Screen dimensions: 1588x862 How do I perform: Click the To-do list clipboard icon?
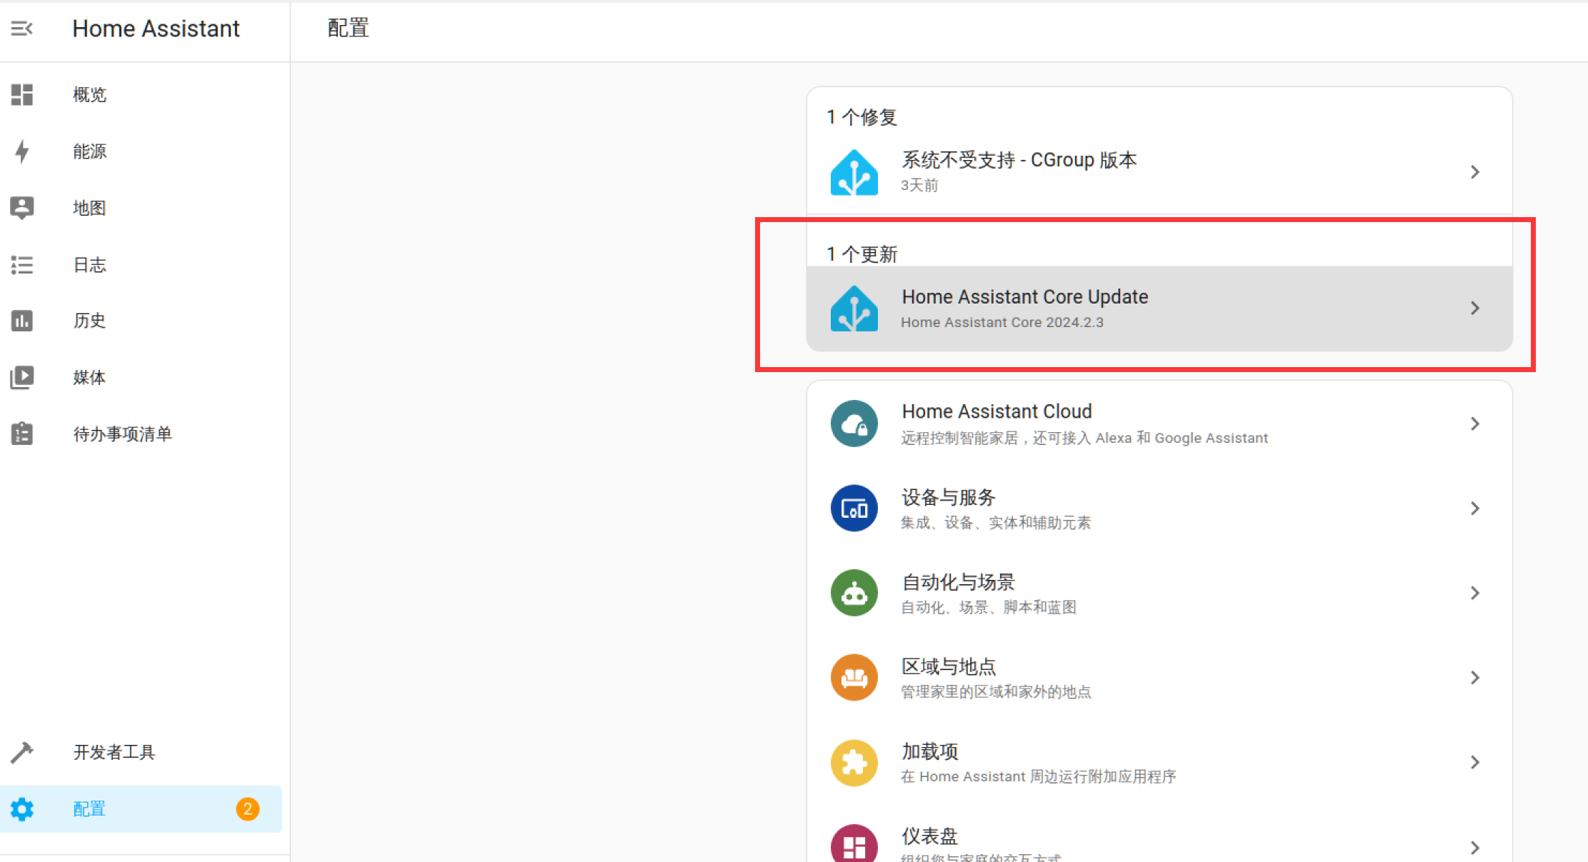click(22, 433)
